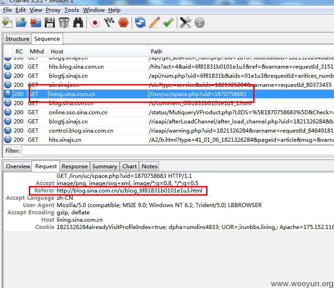
Task: Select the online.sso.sina.com.cn request row
Action: click(x=169, y=112)
